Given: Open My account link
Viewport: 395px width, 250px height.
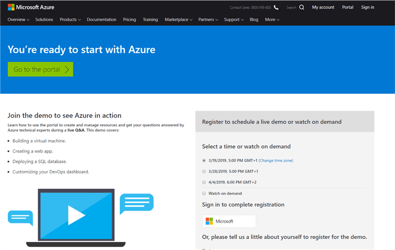Looking at the screenshot, I should tap(323, 7).
